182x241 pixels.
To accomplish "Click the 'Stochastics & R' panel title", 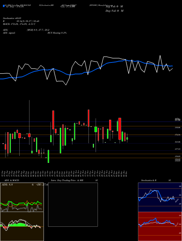I will pos(149,180).
